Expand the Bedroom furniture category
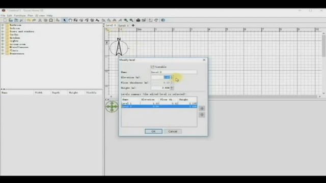This screenshot has width=326, height=183. pos(3,28)
